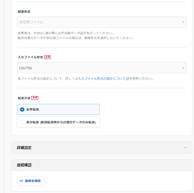The height and width of the screenshot is (193, 194).
Task: Choose the 差分転送 (前回転送時からの増分データのみ転送) option box
Action: point(58,122)
